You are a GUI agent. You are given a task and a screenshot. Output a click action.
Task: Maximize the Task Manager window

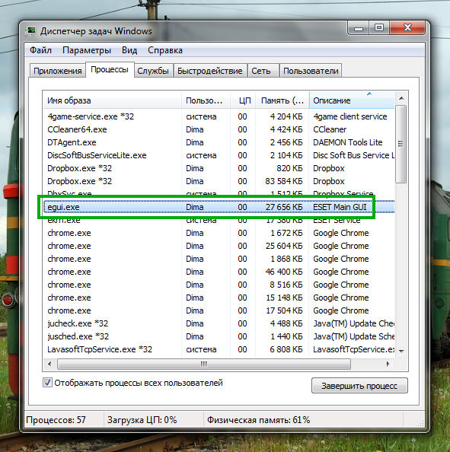pos(379,28)
